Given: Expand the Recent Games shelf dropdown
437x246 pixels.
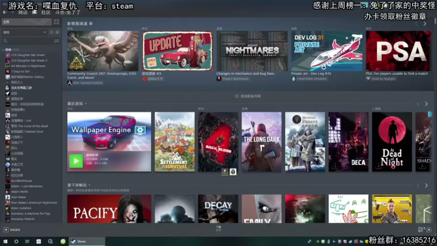Looking at the screenshot, I should 86,103.
